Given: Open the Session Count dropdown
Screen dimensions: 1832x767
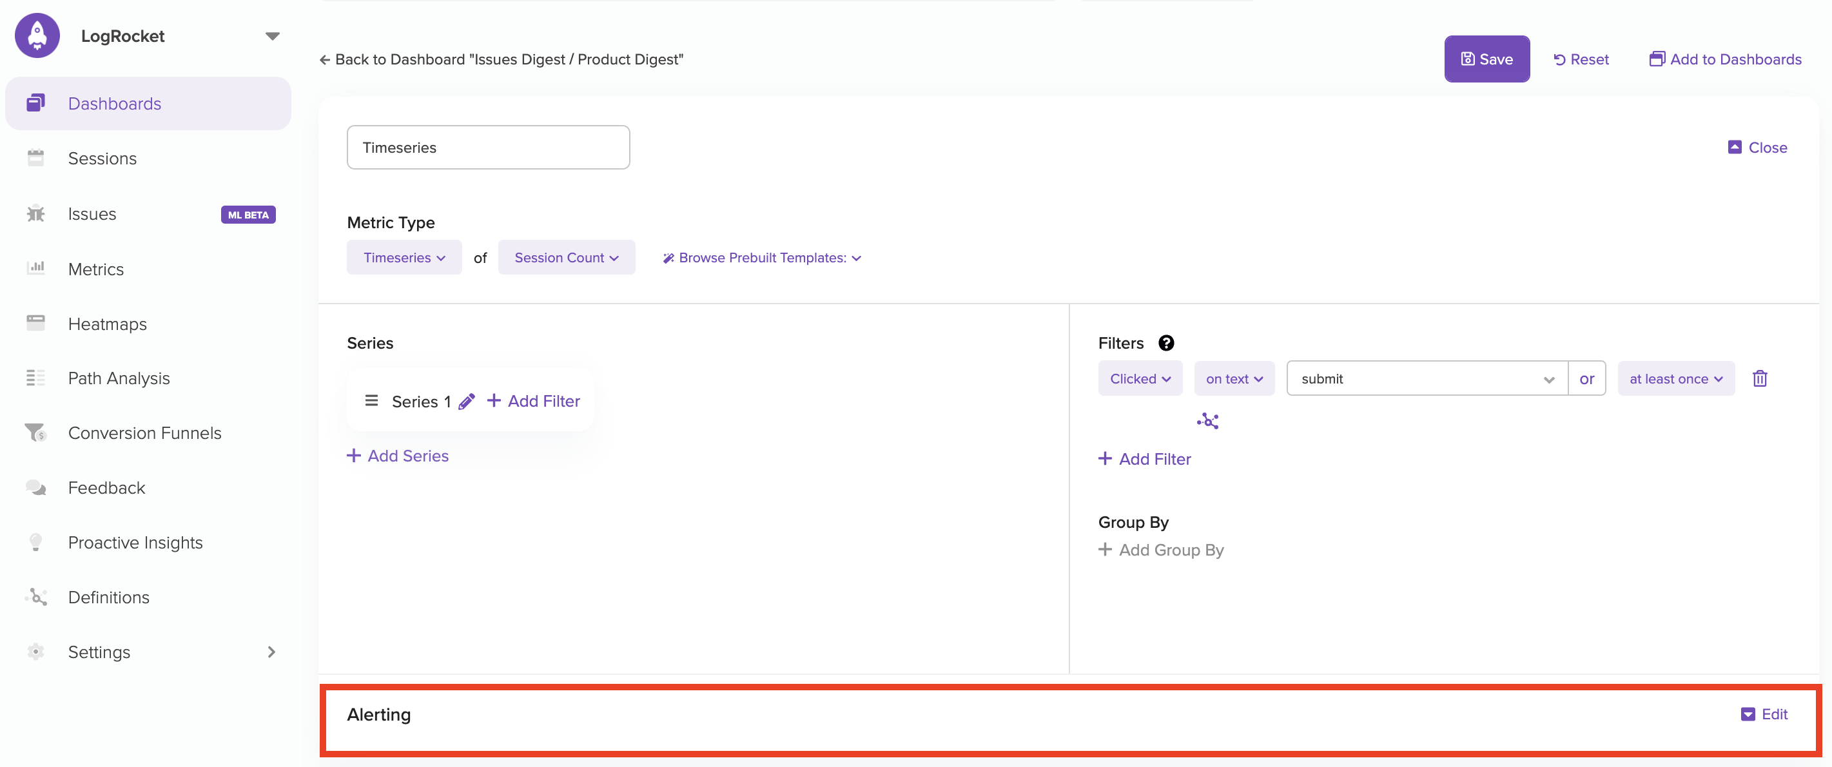Looking at the screenshot, I should coord(566,258).
